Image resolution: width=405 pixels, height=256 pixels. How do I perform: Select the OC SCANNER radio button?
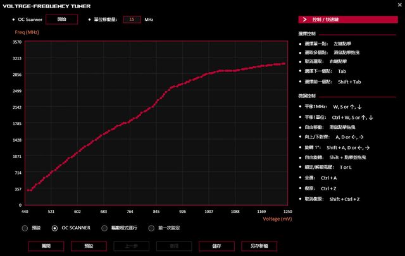point(55,228)
